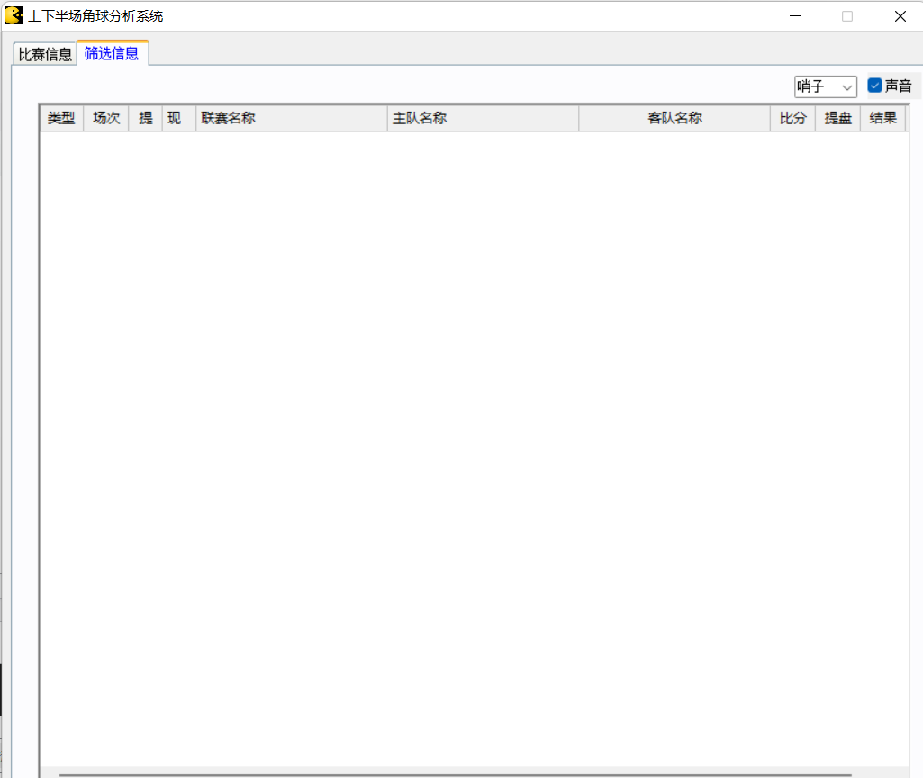This screenshot has width=923, height=778.
Task: Click the 场次 column header
Action: (x=106, y=118)
